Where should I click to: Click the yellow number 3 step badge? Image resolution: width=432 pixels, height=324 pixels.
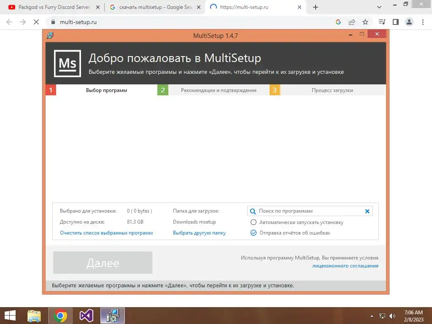tap(275, 90)
